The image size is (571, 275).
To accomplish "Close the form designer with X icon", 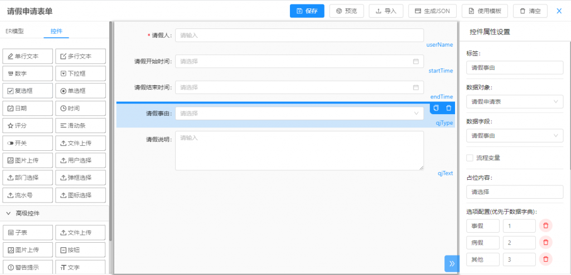I will [x=559, y=11].
